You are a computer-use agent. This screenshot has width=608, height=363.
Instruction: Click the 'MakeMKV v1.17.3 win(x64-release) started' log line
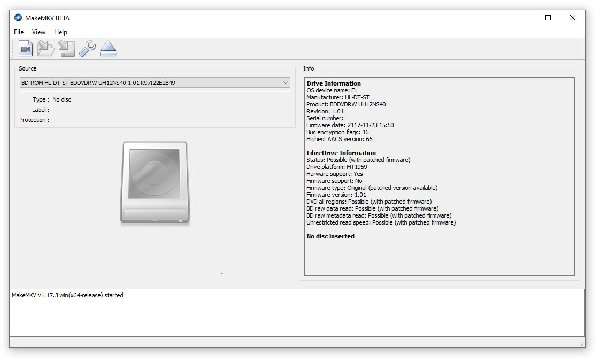67,295
